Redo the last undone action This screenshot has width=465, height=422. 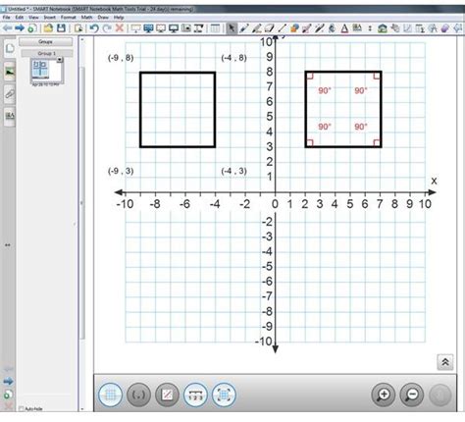[107, 28]
